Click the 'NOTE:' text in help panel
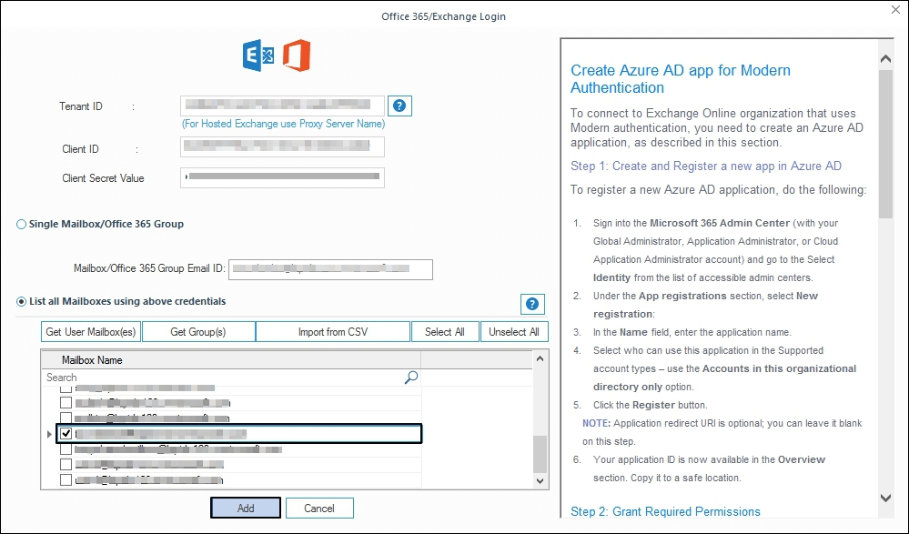The image size is (909, 534). pyautogui.click(x=596, y=423)
